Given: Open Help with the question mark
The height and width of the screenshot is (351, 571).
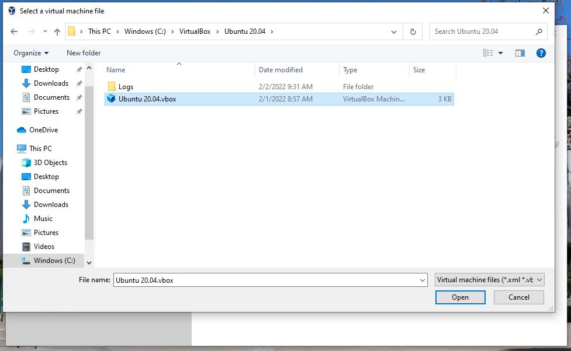Looking at the screenshot, I should point(541,53).
